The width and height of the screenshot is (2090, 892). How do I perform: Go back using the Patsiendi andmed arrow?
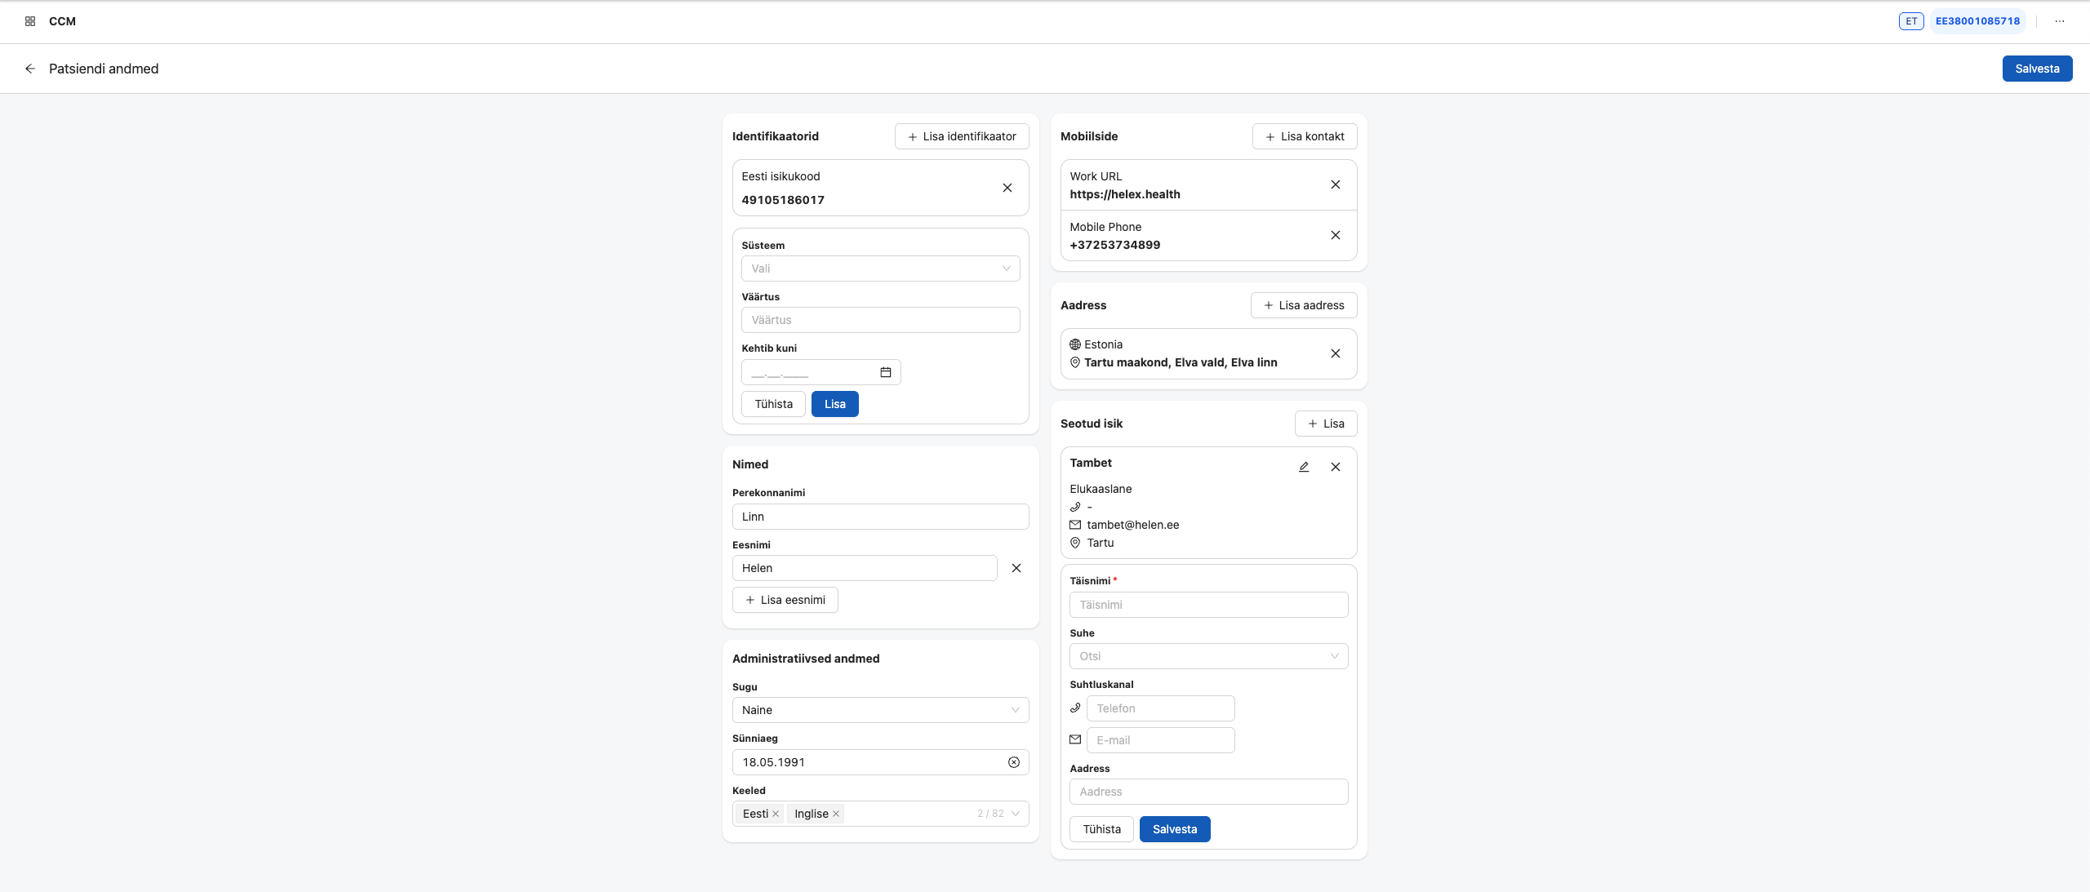(30, 69)
